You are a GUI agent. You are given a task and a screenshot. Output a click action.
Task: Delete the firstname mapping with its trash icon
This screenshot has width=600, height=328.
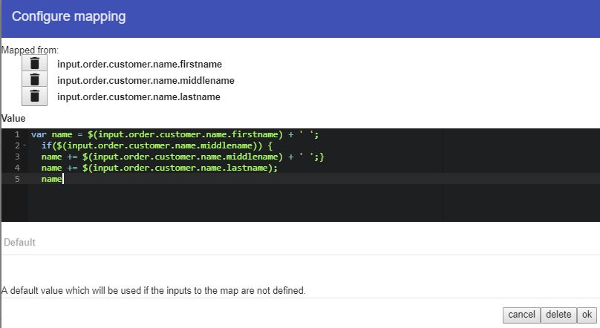point(34,63)
